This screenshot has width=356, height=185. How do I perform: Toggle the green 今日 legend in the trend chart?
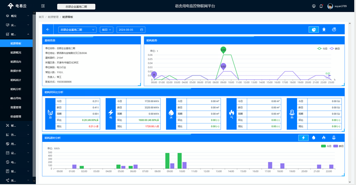coord(322,48)
